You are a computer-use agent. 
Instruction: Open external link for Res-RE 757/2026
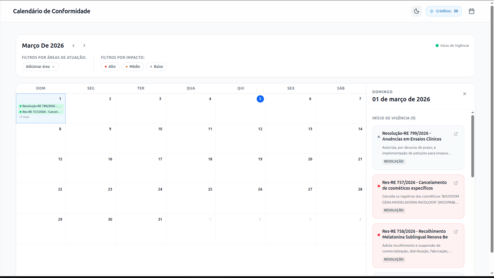click(x=456, y=183)
